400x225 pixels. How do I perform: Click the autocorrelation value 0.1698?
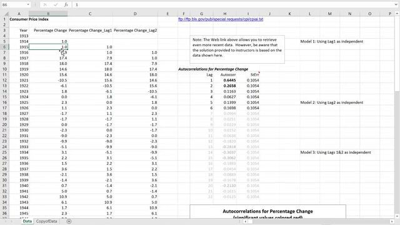229,108
